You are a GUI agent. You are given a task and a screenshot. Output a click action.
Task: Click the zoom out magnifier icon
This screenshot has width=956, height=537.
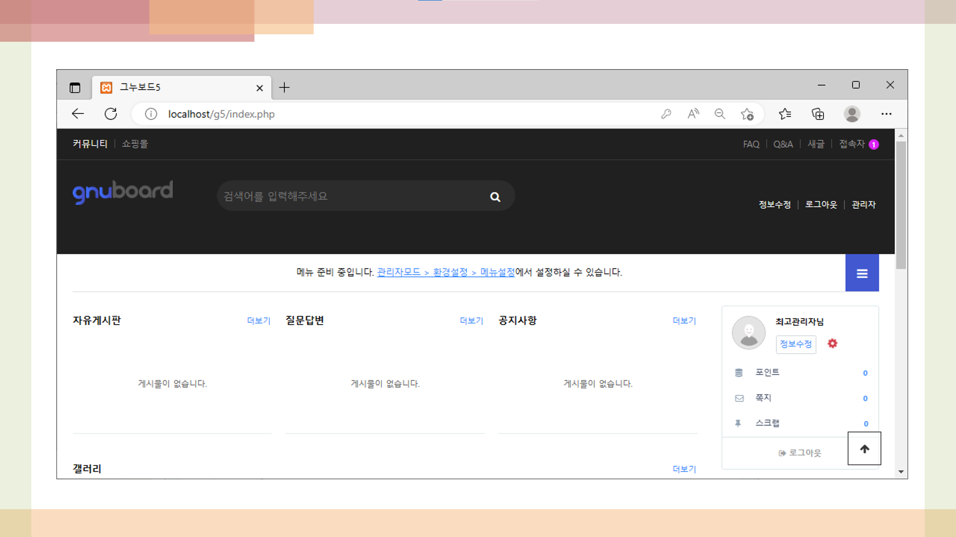(719, 114)
